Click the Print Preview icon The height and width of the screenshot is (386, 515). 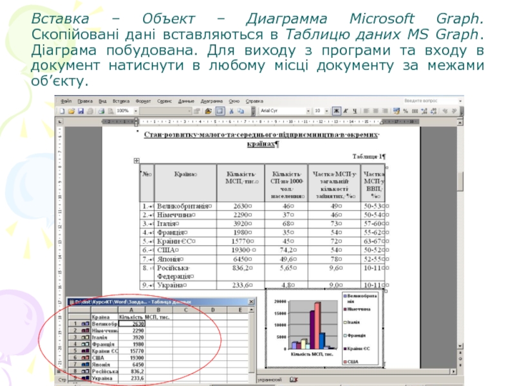111,111
